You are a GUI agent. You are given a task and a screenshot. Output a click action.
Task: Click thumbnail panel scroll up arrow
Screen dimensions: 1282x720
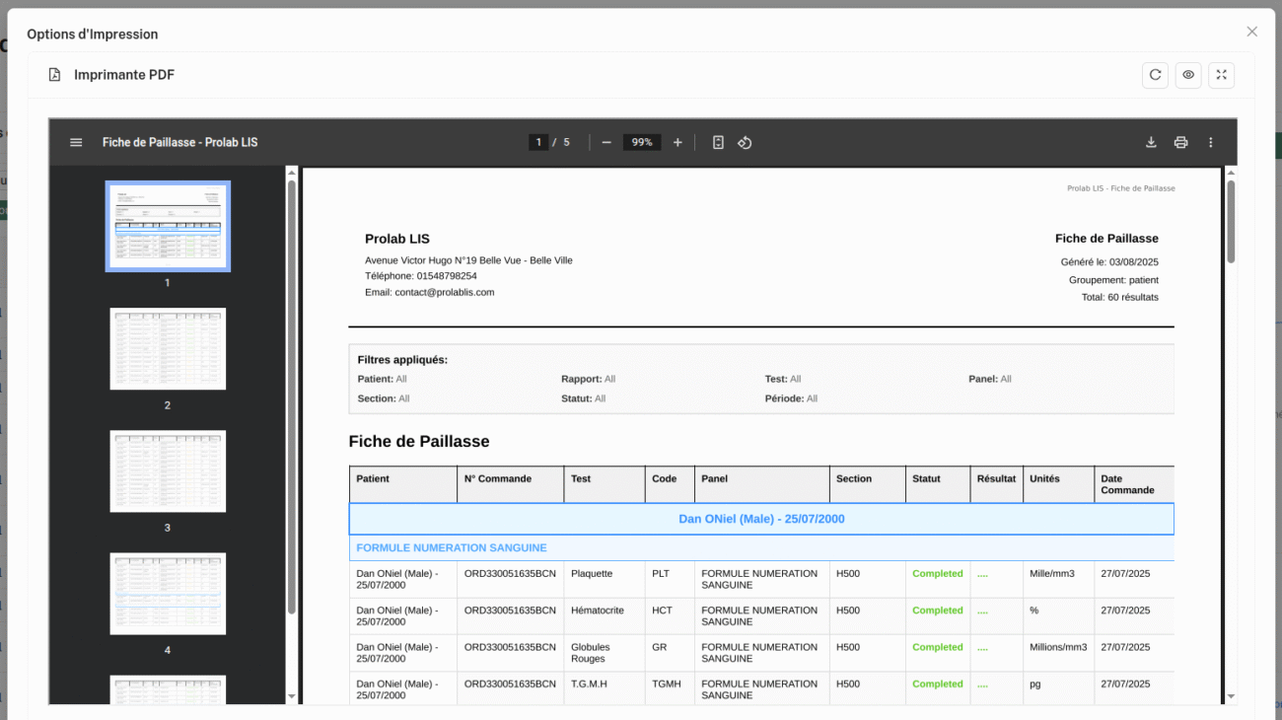tap(291, 172)
